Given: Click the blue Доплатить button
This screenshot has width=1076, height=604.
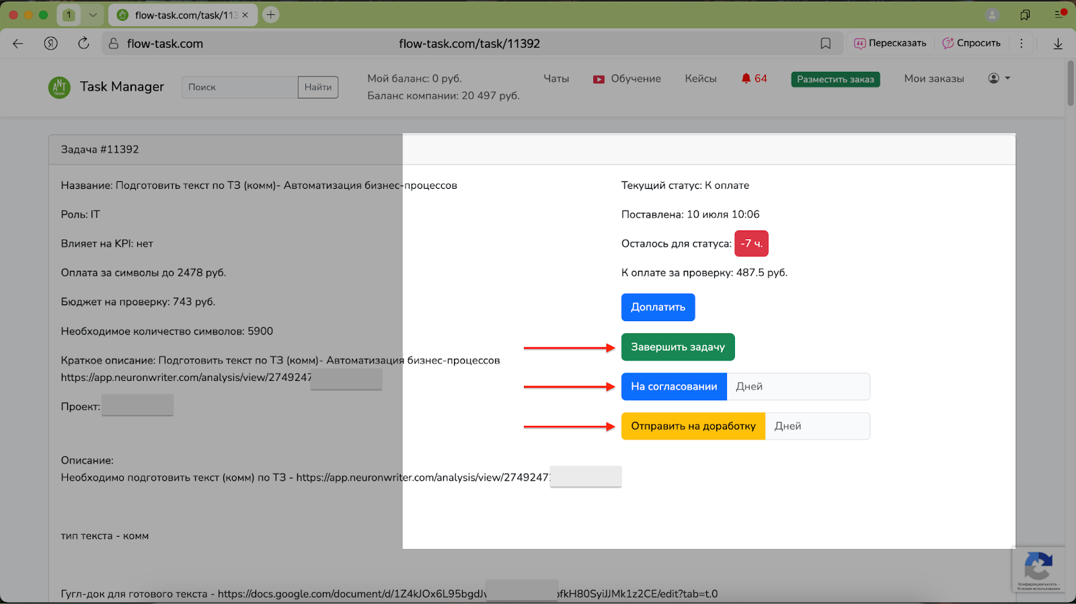Looking at the screenshot, I should 658,307.
